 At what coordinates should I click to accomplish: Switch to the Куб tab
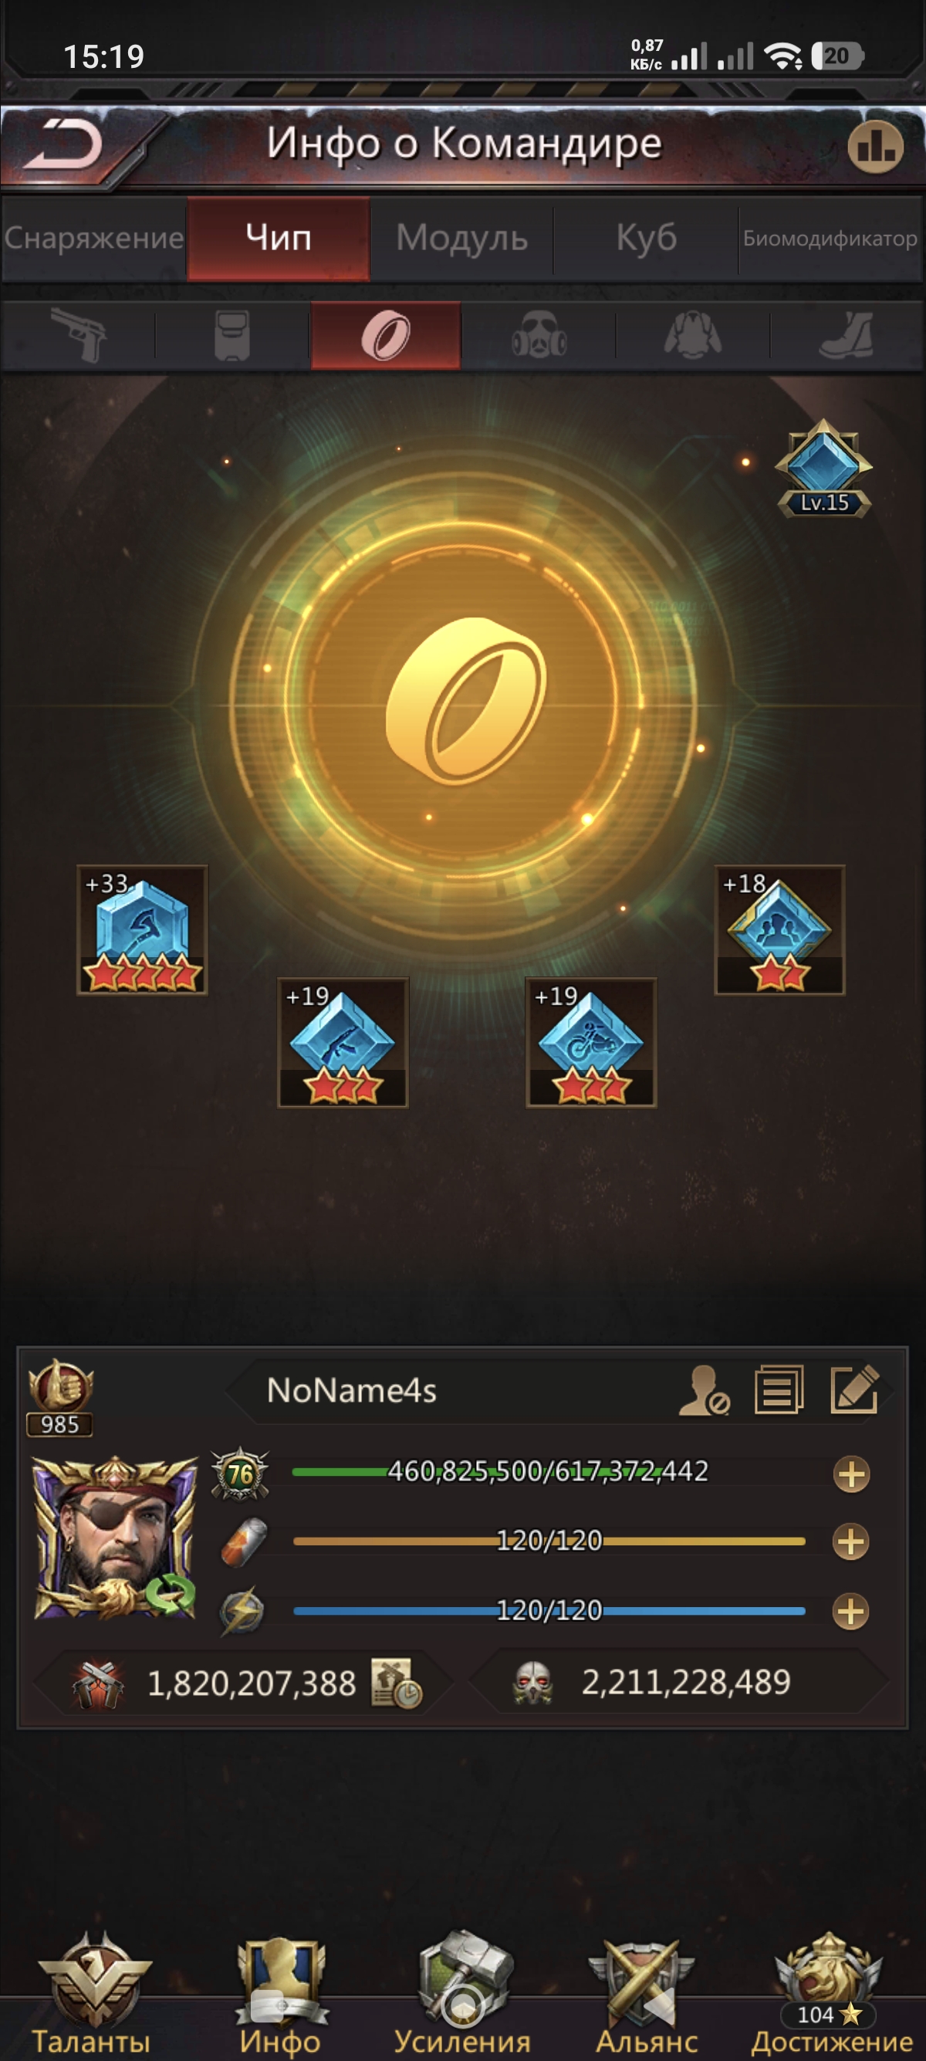tap(646, 239)
